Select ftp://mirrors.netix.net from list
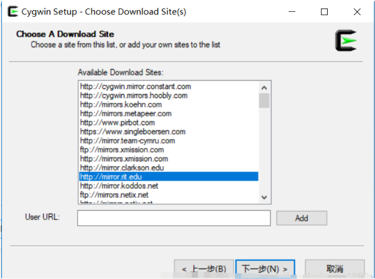This screenshot has width=375, height=279. (114, 195)
